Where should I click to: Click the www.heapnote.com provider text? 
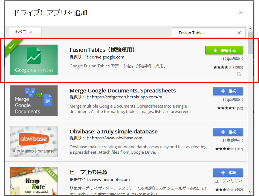[x=111, y=179]
